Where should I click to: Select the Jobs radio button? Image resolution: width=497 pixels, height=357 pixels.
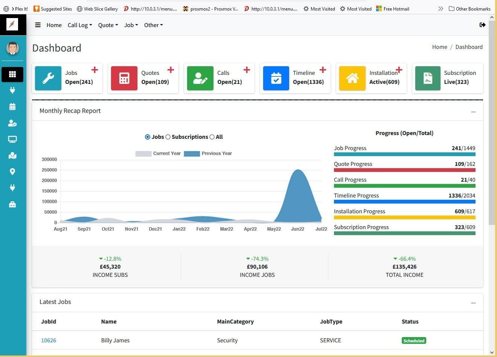(148, 137)
